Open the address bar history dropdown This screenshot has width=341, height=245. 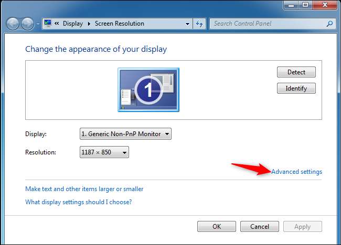tap(187, 24)
